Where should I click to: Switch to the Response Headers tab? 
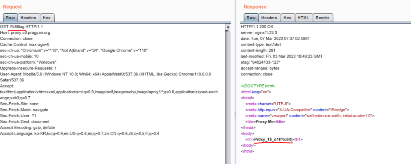pyautogui.click(x=269, y=18)
